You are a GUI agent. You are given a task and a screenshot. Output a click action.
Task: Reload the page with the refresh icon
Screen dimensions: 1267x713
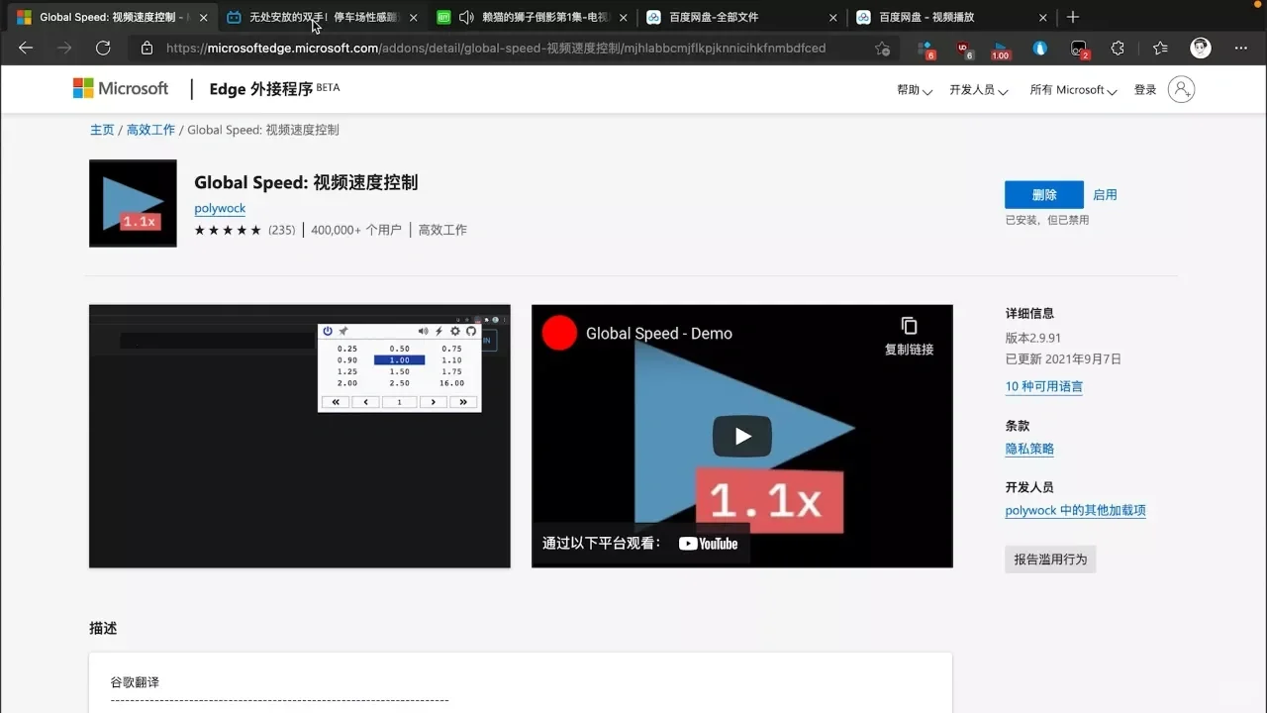[102, 48]
